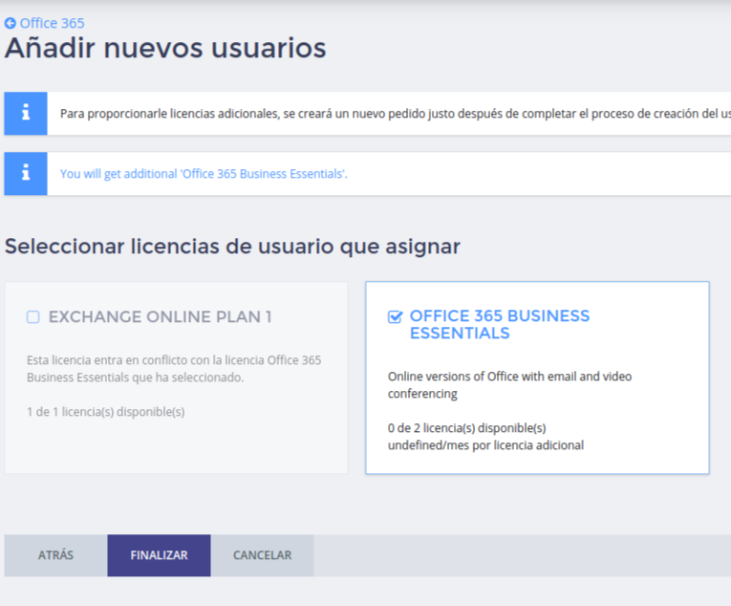Open the Office 365 breadcrumb link

pyautogui.click(x=52, y=23)
